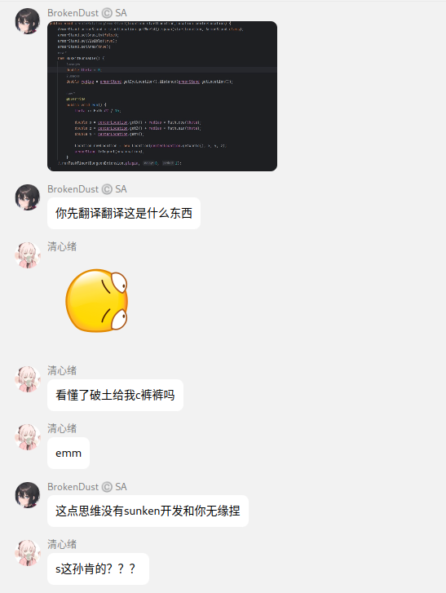Click 清心绪's avatar beside s这孙肯的 message
The width and height of the screenshot is (446, 593).
tap(27, 553)
